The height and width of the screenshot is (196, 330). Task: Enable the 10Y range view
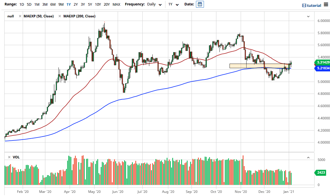(x=98, y=4)
